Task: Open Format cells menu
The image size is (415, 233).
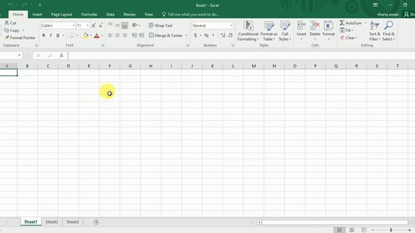Action: click(329, 31)
